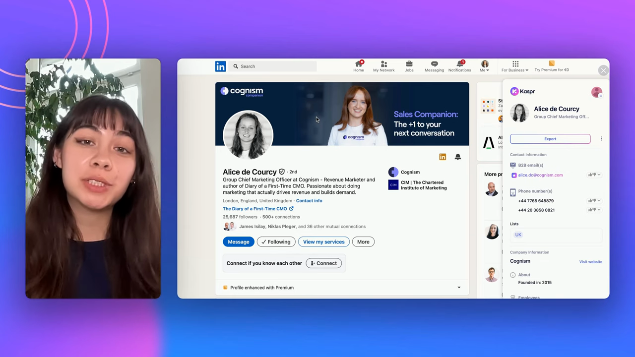635x357 pixels.
Task: Click the Cognism company name in Kaspr
Action: pyautogui.click(x=520, y=261)
